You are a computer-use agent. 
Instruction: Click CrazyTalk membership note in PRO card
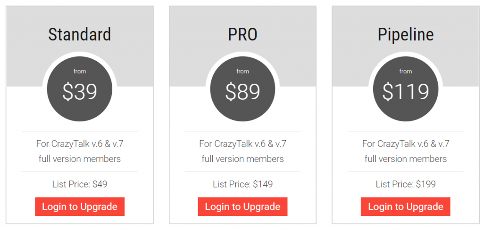[x=242, y=151]
